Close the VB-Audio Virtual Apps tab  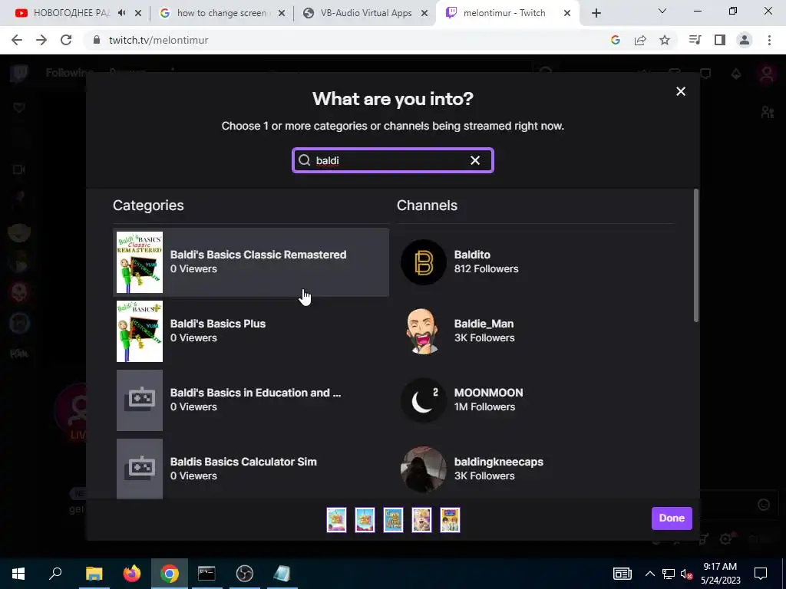click(x=424, y=13)
